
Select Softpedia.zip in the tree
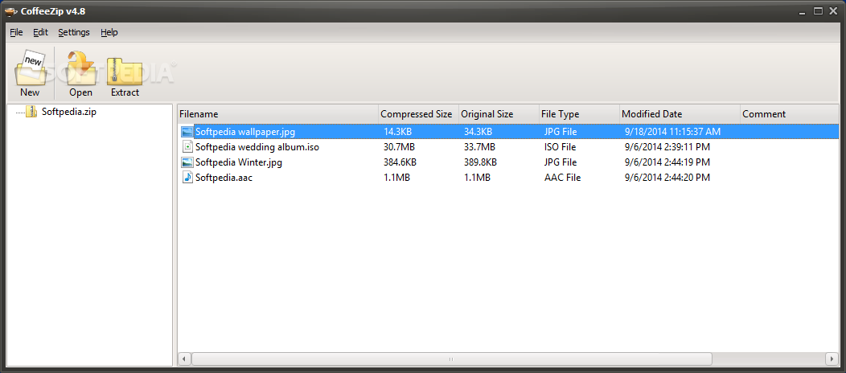pos(69,112)
